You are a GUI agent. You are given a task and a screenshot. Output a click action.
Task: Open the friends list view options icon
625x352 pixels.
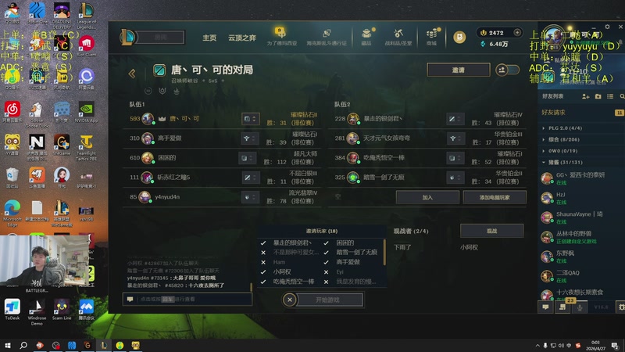point(610,96)
